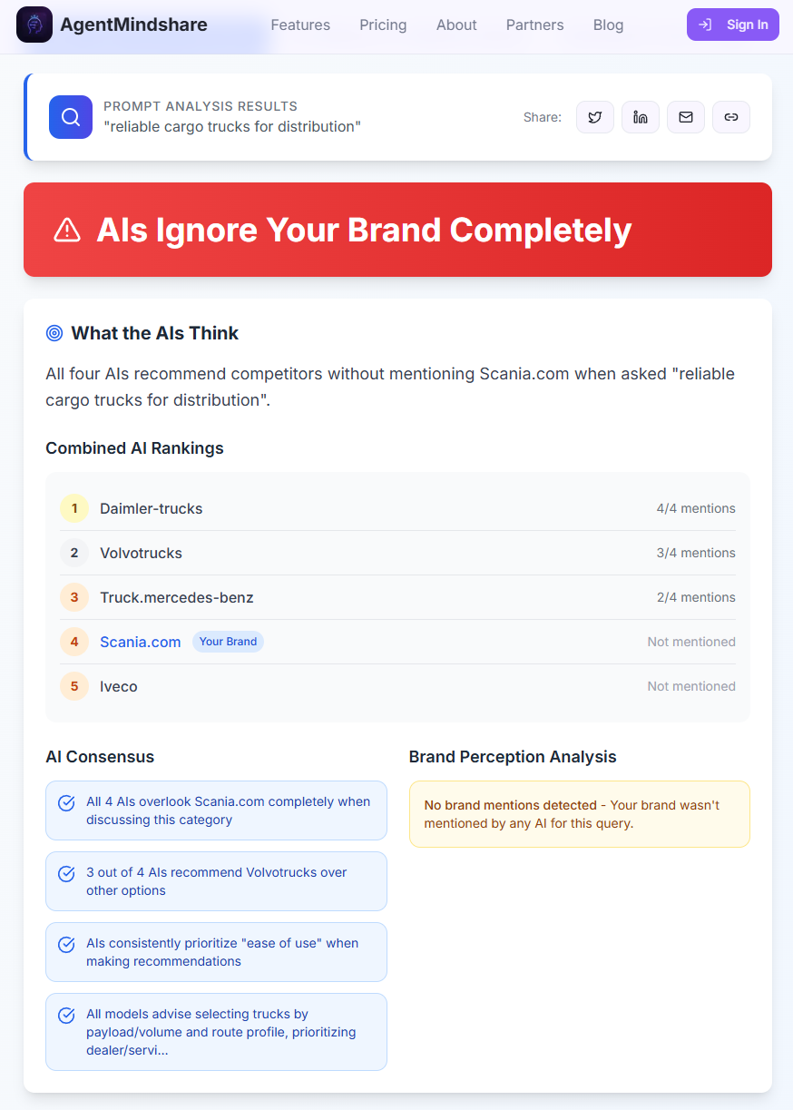Open the Features menu item
The height and width of the screenshot is (1110, 793).
pos(300,25)
